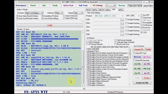Screen dimensions: 168x94
Task: Browse for PPM file with ellipsis button
Action: click(x=122, y=23)
